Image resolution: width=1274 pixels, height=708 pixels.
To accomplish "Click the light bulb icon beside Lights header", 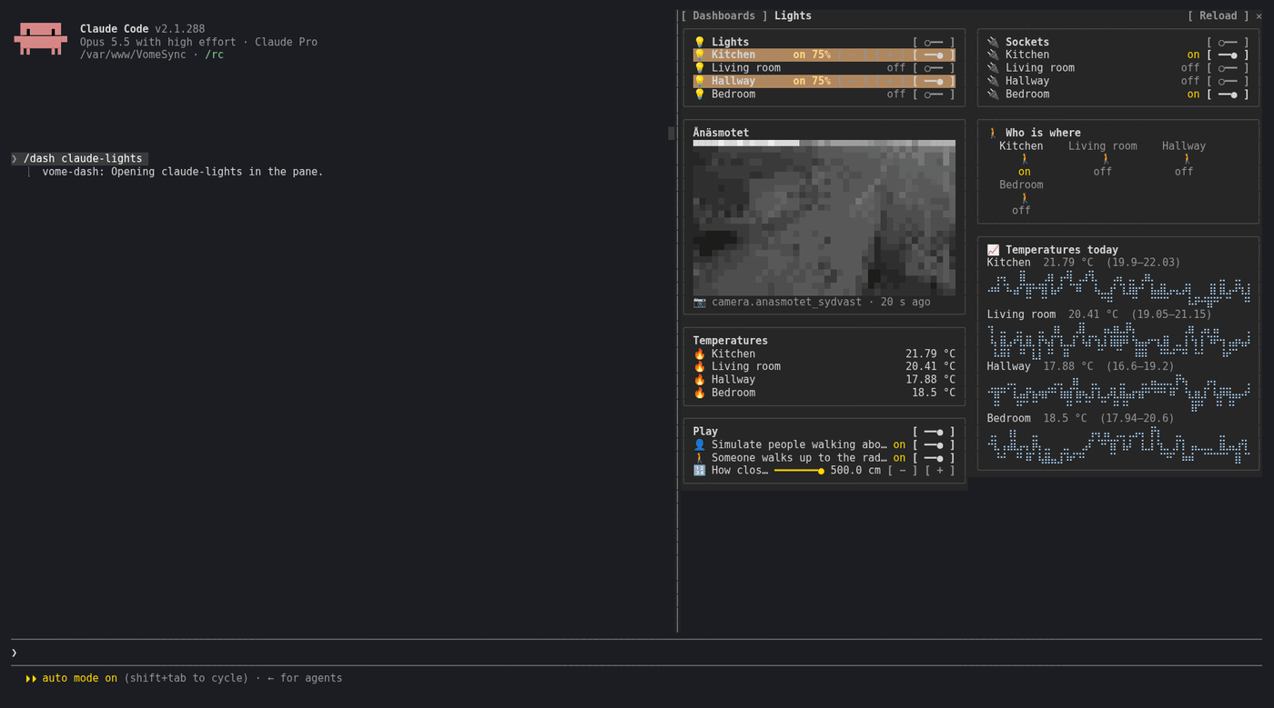I will coord(699,42).
